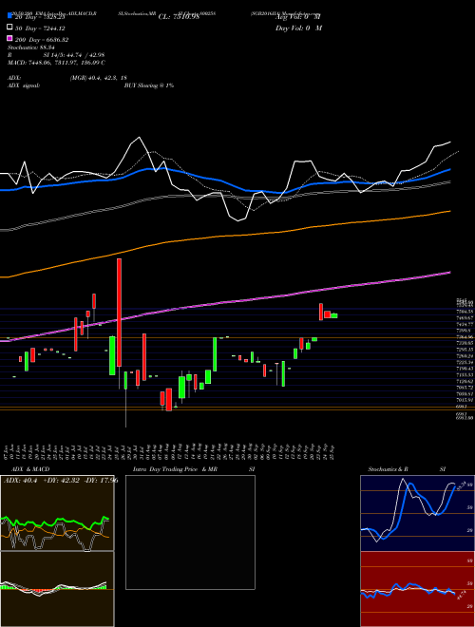Click the '(MGR) 40.4, 42.3, 18' ADX values

point(99,78)
